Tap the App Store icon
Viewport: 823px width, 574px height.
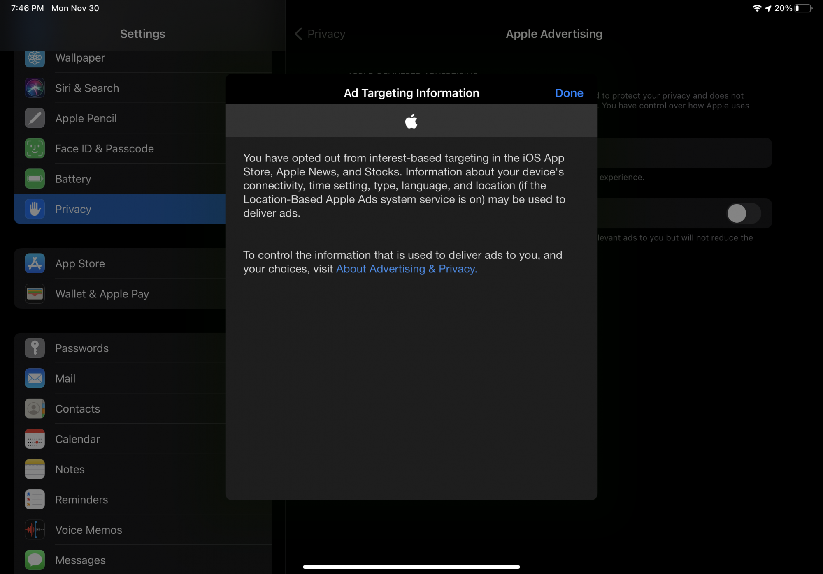(35, 263)
